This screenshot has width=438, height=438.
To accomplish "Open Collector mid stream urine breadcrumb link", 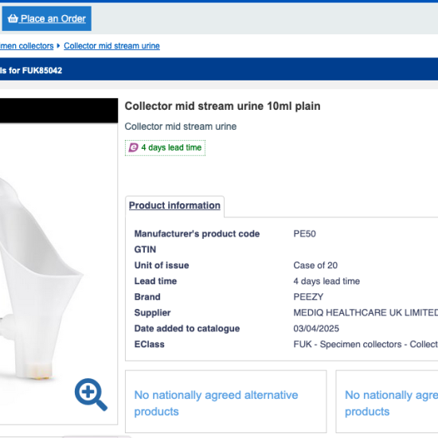I will pos(111,46).
